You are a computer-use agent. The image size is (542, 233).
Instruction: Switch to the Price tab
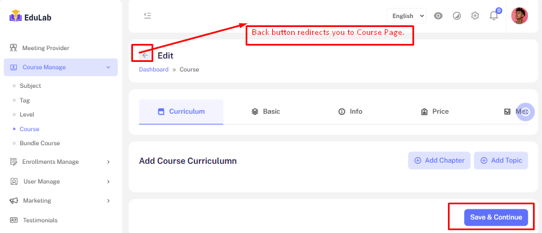tap(434, 111)
